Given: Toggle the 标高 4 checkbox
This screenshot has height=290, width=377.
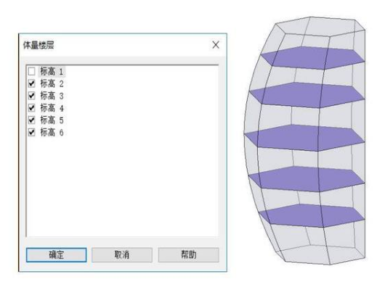Looking at the screenshot, I should point(31,108).
